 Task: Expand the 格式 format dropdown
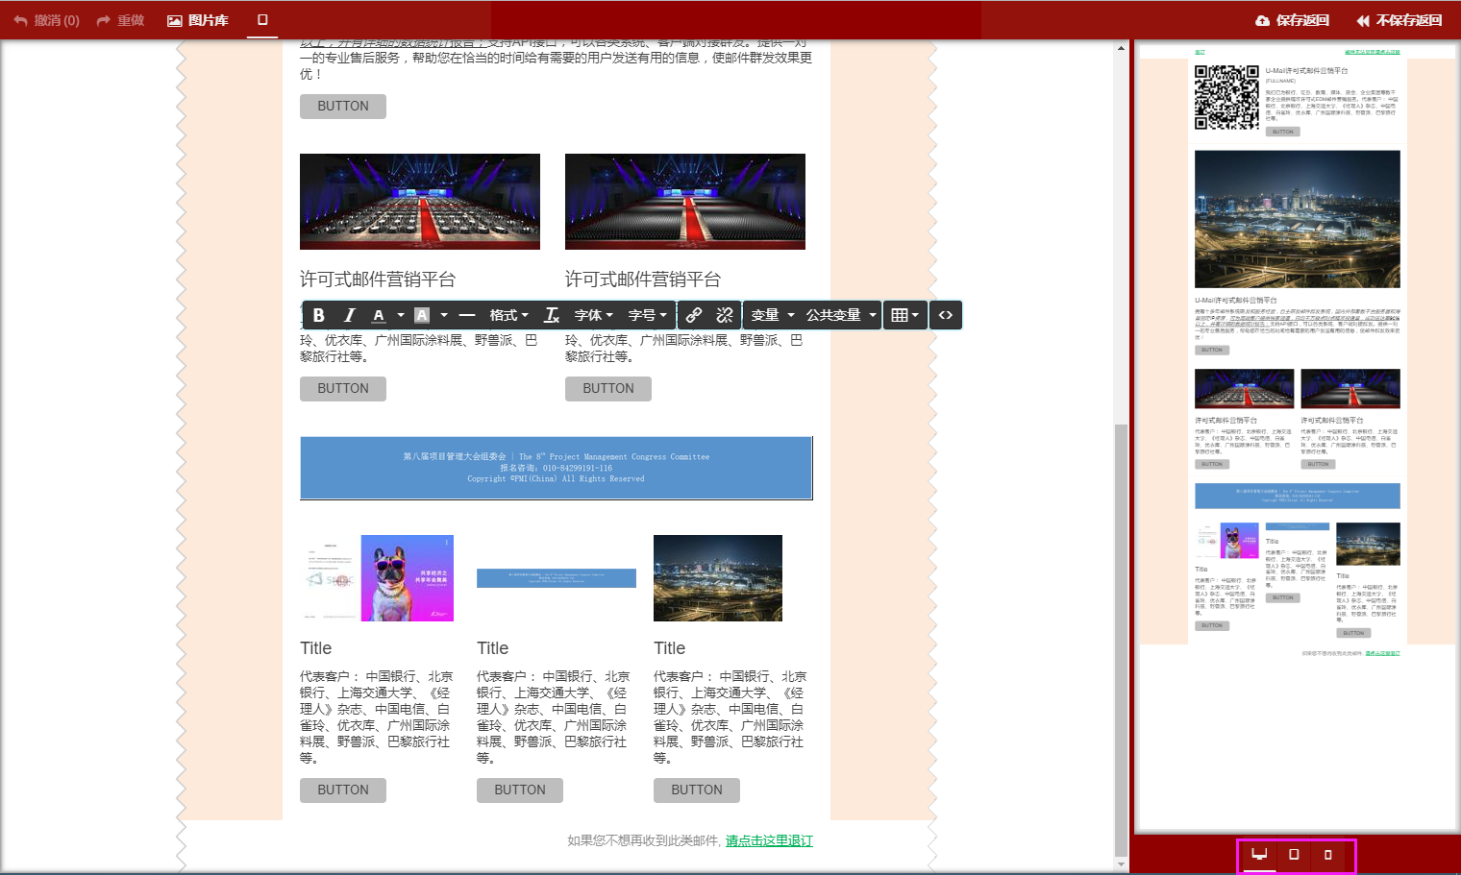(x=508, y=315)
